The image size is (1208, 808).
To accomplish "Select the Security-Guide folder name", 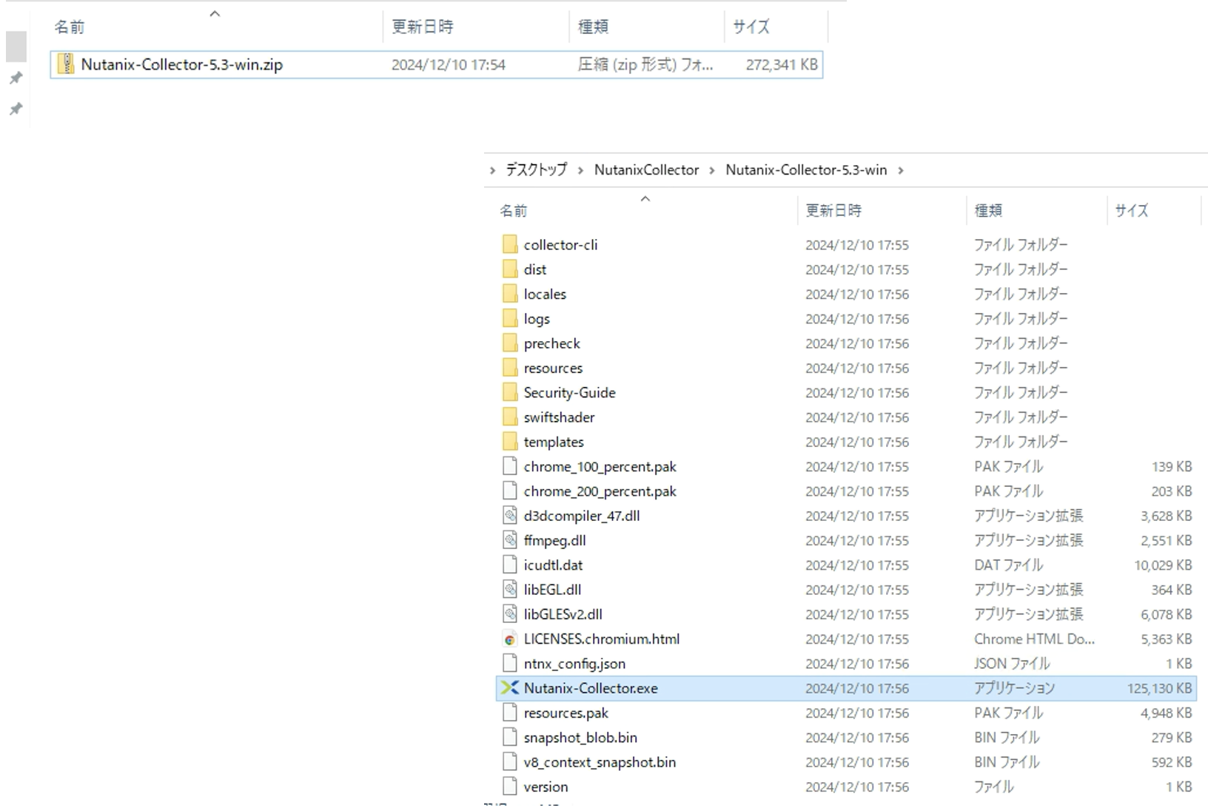I will (570, 392).
